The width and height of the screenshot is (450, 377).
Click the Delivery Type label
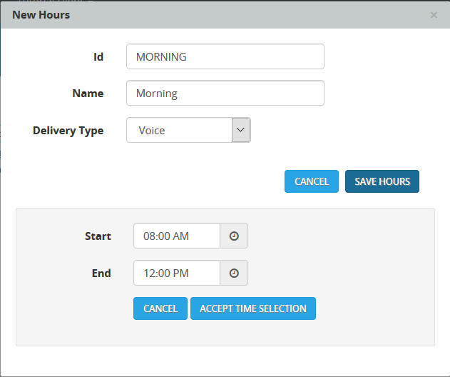(68, 131)
